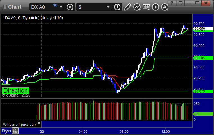The image size is (214, 135).
Task: Click the 08:00 time axis label
Action: (x=124, y=132)
